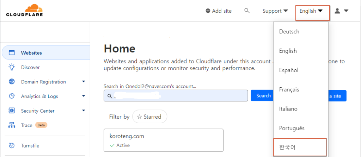Click the blue Search button
The width and height of the screenshot is (361, 157).
[x=262, y=96]
